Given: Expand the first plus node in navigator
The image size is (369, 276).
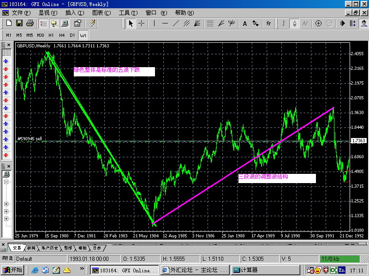Looking at the screenshot, I should coord(6,204).
